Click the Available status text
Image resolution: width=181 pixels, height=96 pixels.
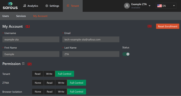[136, 8]
